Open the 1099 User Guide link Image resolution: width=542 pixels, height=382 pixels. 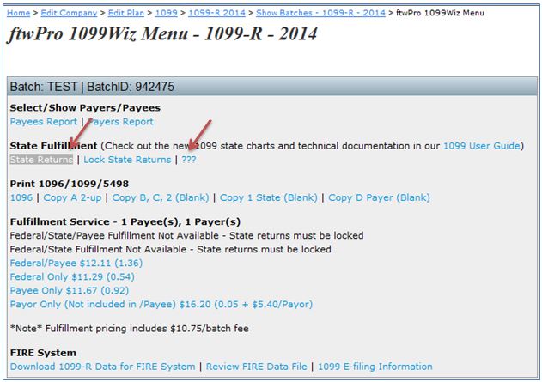[482, 146]
